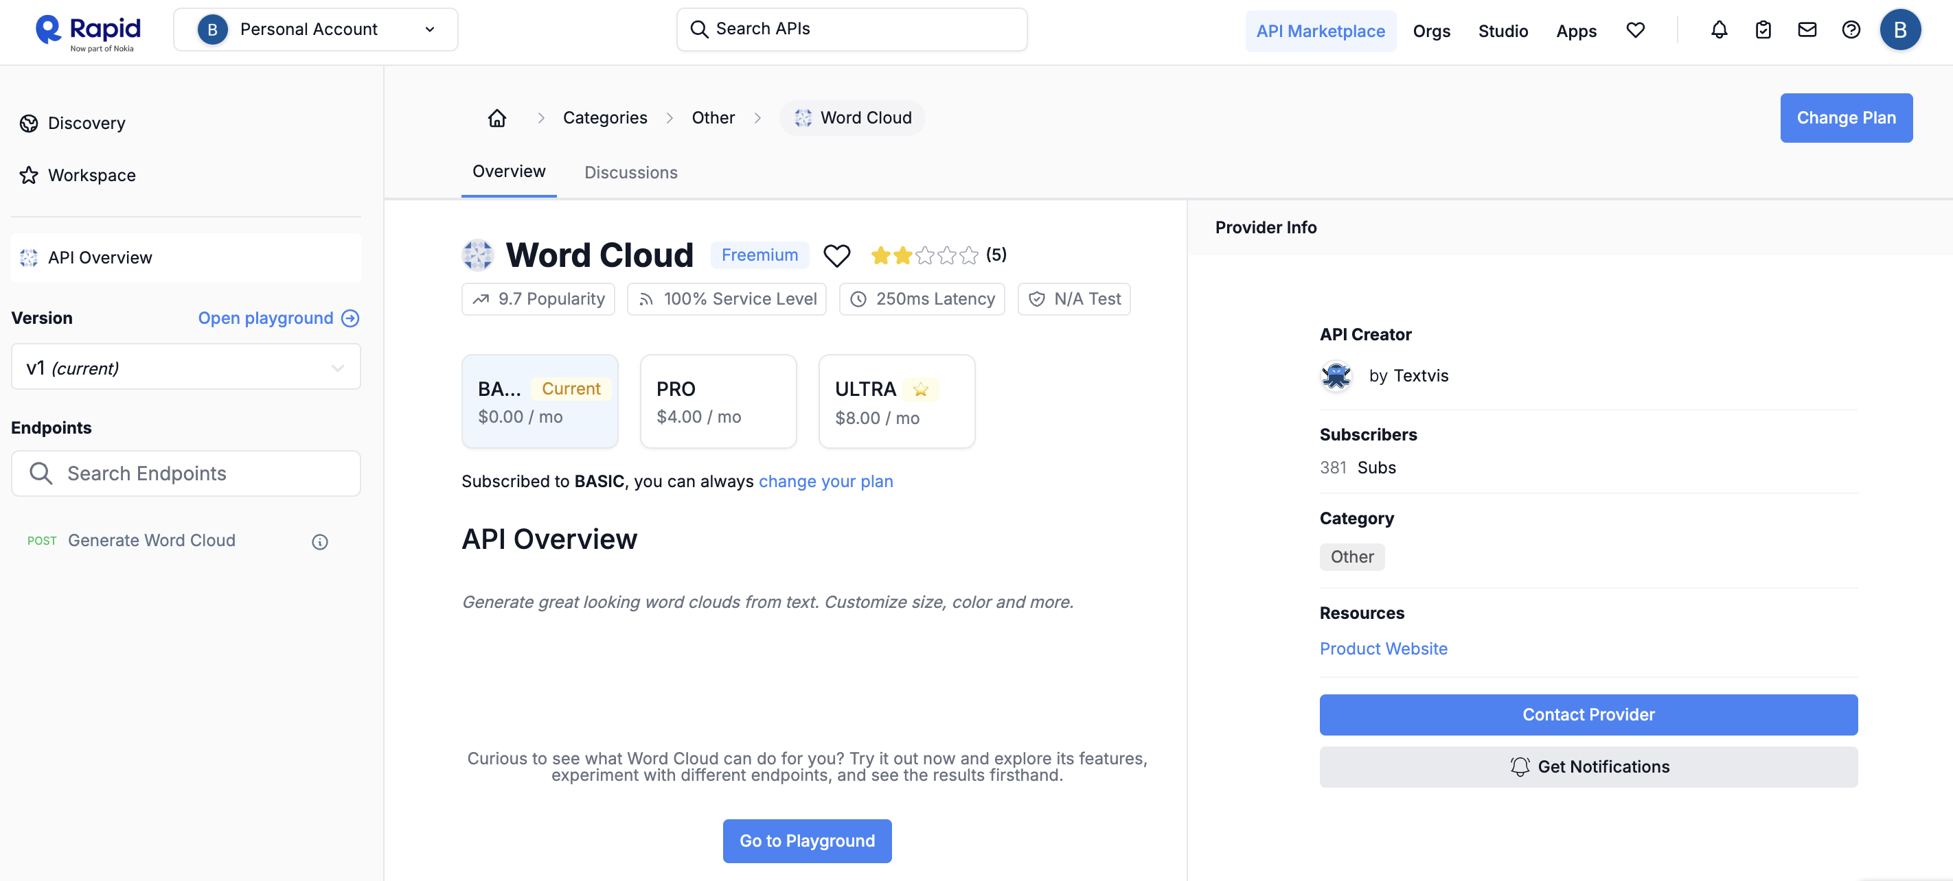Open the favorites heart icon in top navigation
This screenshot has height=881, width=1953.
click(1635, 30)
